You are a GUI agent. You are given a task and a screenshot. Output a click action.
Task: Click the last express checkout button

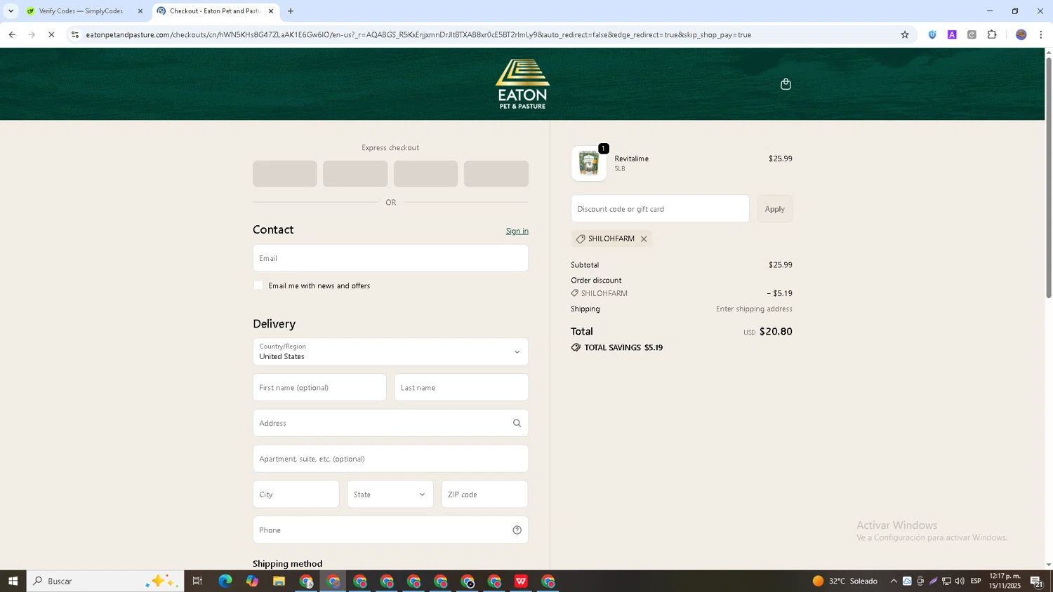496,174
